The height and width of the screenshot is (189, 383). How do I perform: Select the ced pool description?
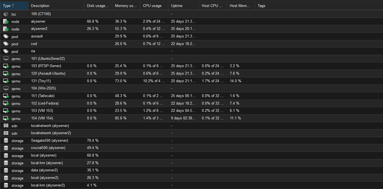point(34,44)
